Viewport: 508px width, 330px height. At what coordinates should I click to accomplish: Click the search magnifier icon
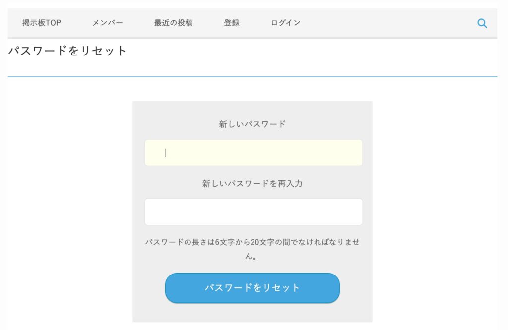point(482,23)
